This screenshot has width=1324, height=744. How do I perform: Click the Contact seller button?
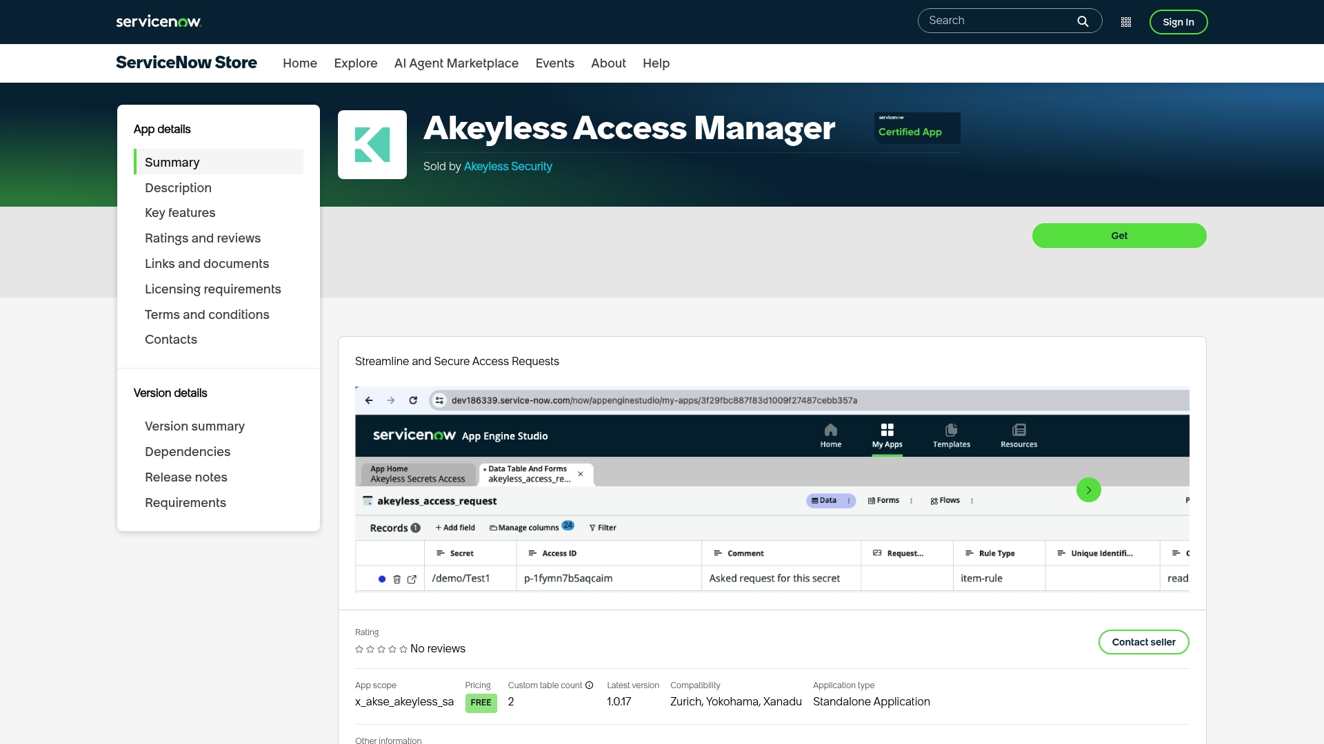pos(1144,642)
